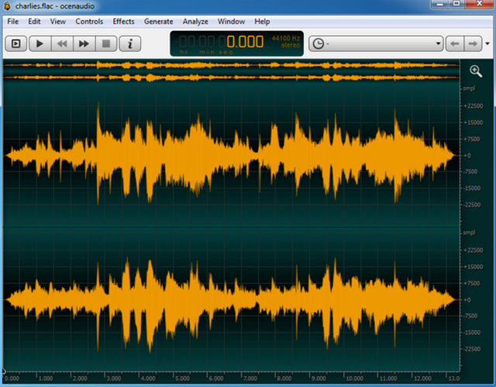The width and height of the screenshot is (496, 387).
Task: Click the 2.000 mark on timeline ruler
Action: (x=80, y=378)
